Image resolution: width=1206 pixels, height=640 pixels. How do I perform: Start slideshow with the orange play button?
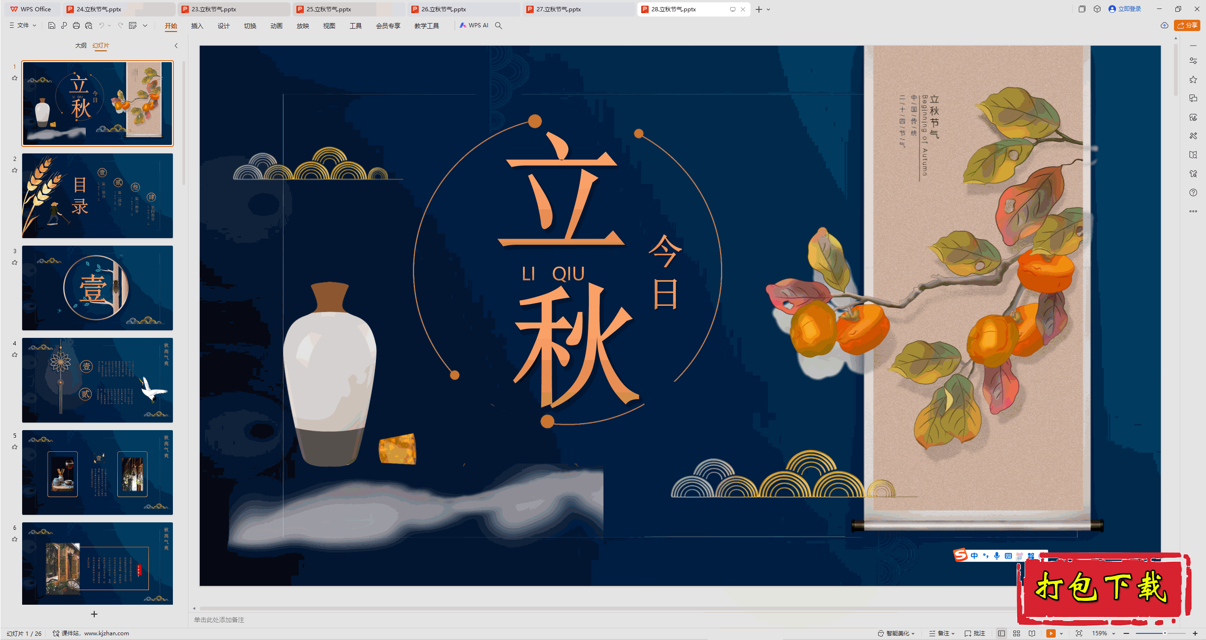coord(1051,633)
